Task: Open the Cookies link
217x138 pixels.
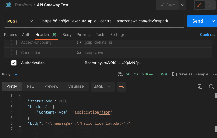Action: 207,35
